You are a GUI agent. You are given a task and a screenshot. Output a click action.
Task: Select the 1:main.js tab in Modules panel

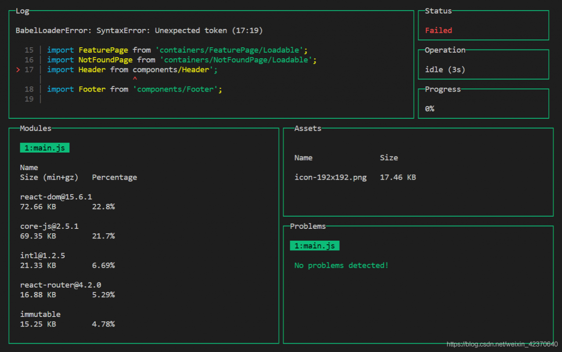tap(44, 148)
